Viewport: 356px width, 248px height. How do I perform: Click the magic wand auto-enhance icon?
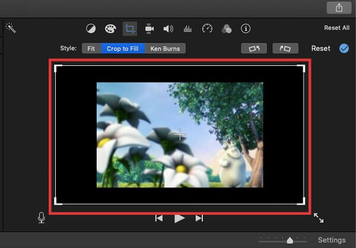coord(11,28)
